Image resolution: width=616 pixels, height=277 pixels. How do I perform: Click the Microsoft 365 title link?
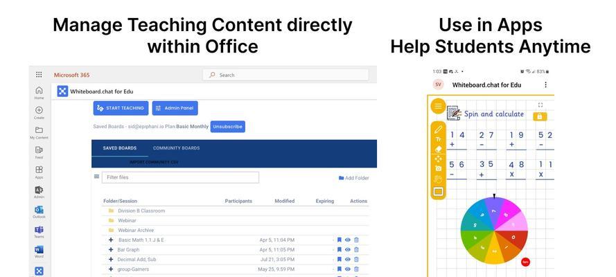[x=72, y=75]
